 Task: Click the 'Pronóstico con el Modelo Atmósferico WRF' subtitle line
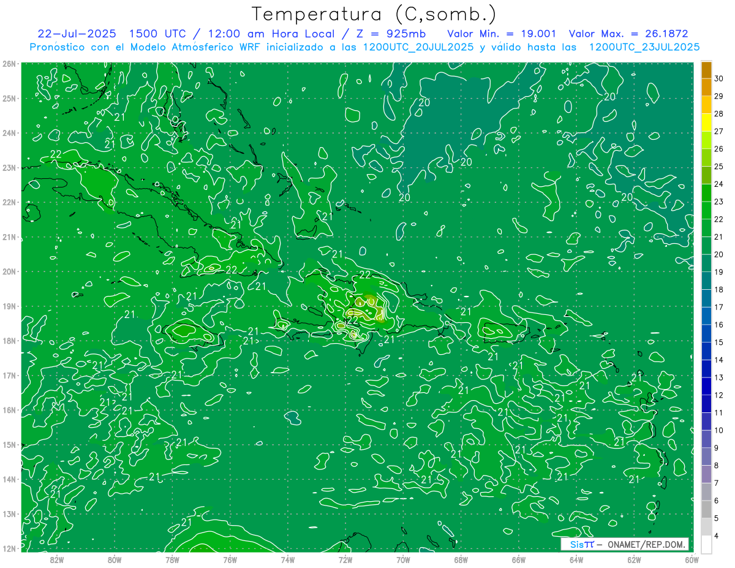coord(365,47)
